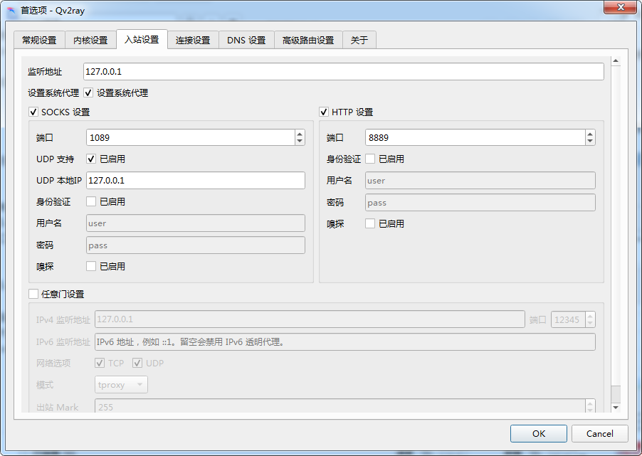The width and height of the screenshot is (642, 456).
Task: Click the SOCKS 密码 field
Action: pos(196,245)
